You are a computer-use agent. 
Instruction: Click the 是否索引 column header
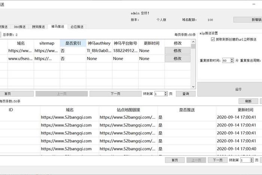[73, 43]
